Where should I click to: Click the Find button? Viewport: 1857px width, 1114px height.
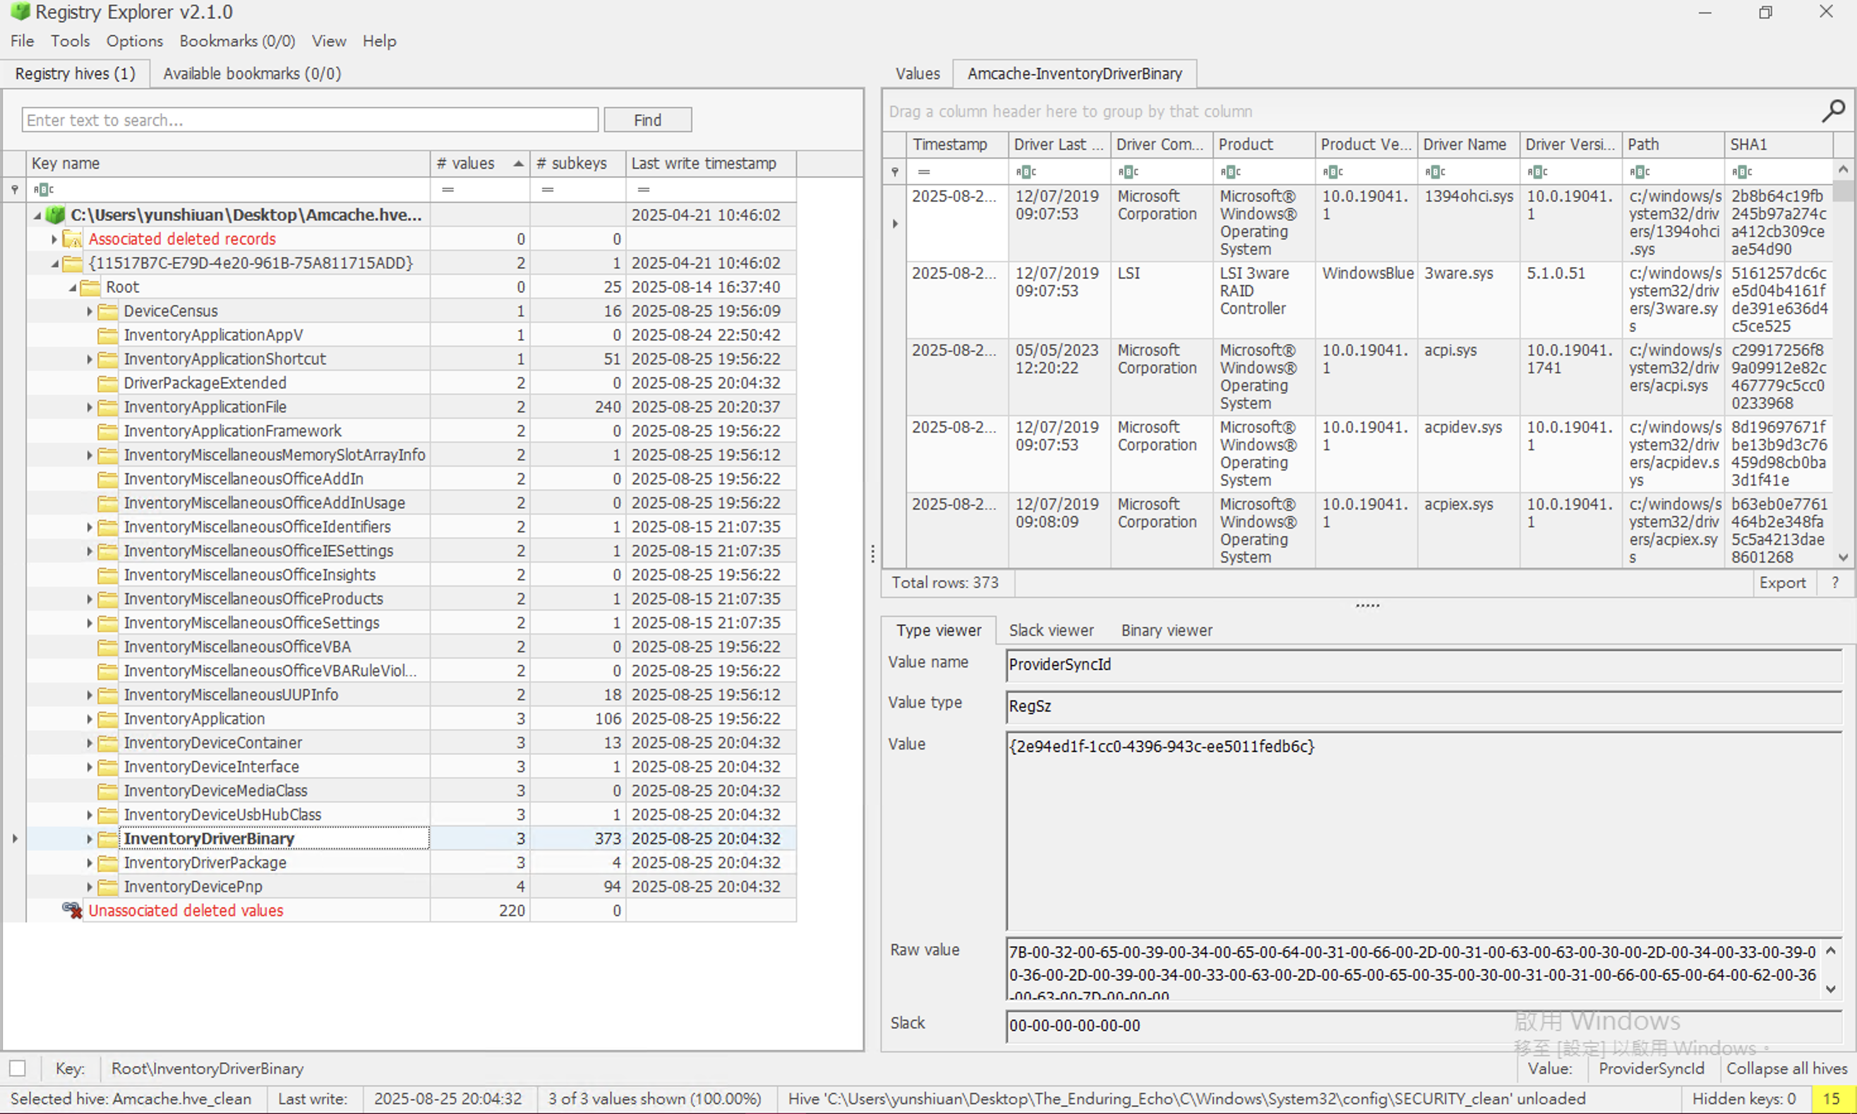[x=647, y=120]
